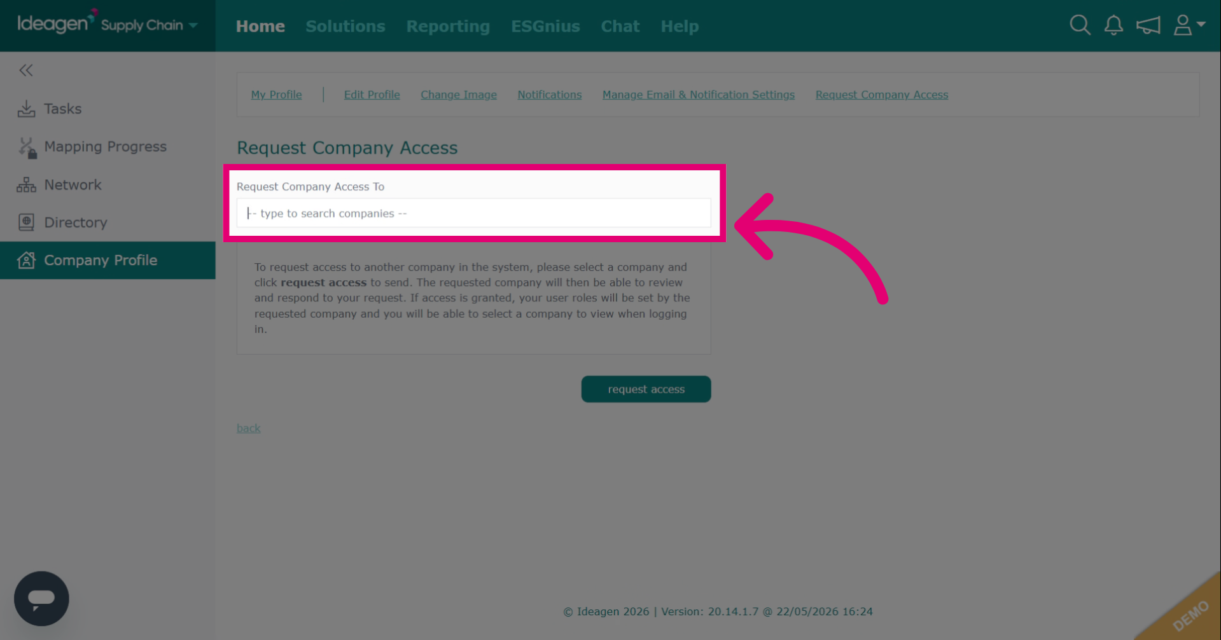
Task: Click the Request Company Access heading
Action: pos(347,147)
